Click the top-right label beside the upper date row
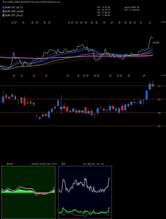Screen dimensions: 166x219 163,22
